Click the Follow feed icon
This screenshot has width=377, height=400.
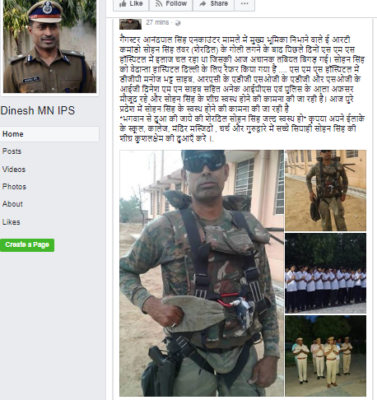click(159, 3)
